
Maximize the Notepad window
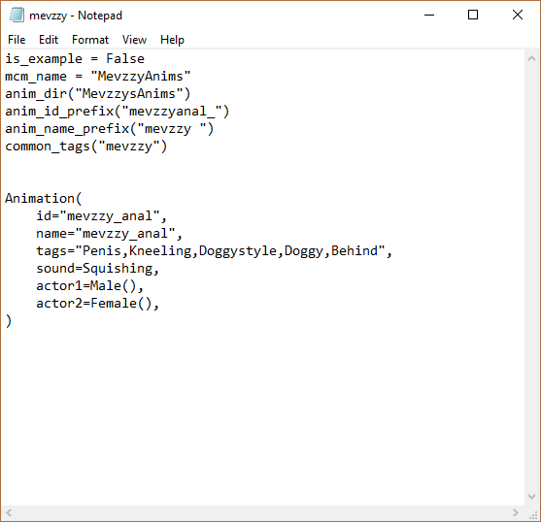[x=473, y=15]
